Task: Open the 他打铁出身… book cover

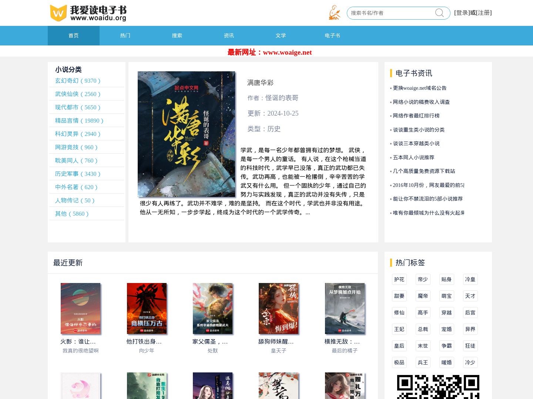Action: (147, 308)
